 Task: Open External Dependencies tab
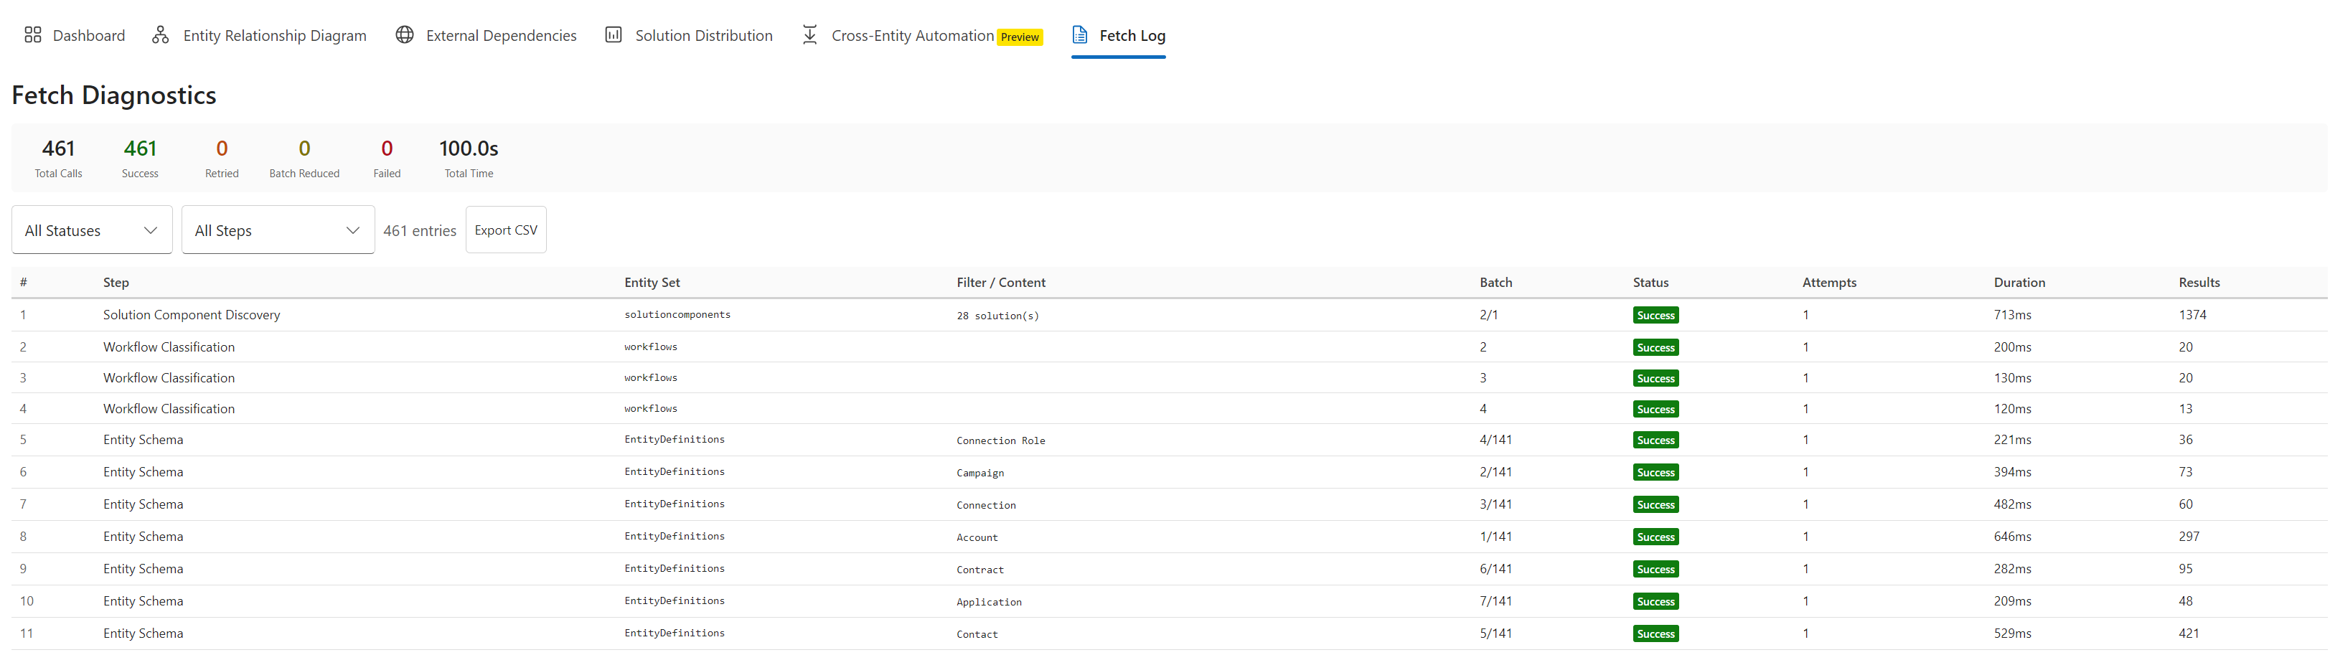486,35
